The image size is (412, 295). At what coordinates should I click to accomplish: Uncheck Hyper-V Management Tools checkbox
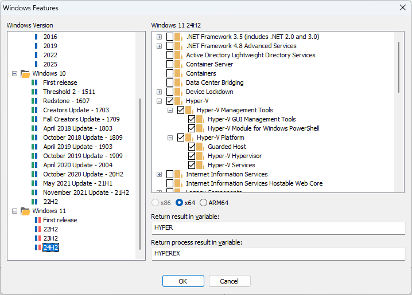tap(181, 110)
